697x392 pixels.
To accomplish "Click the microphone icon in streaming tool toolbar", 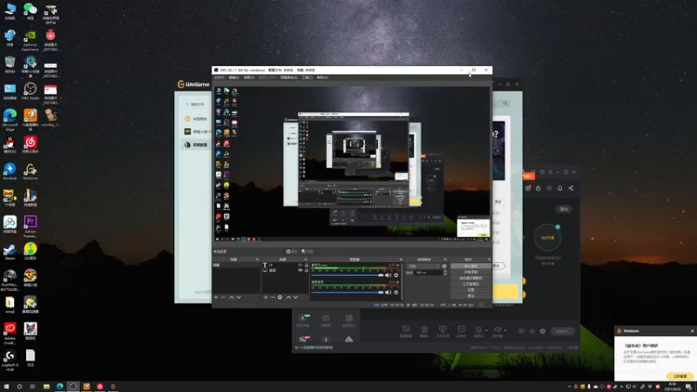I will click(x=478, y=330).
